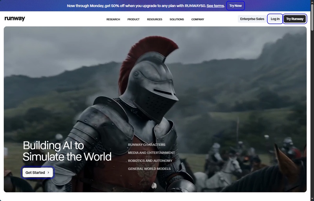Open the Product navigation menu

pos(133,19)
